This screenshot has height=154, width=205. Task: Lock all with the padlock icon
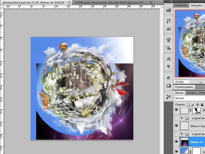[202, 105]
